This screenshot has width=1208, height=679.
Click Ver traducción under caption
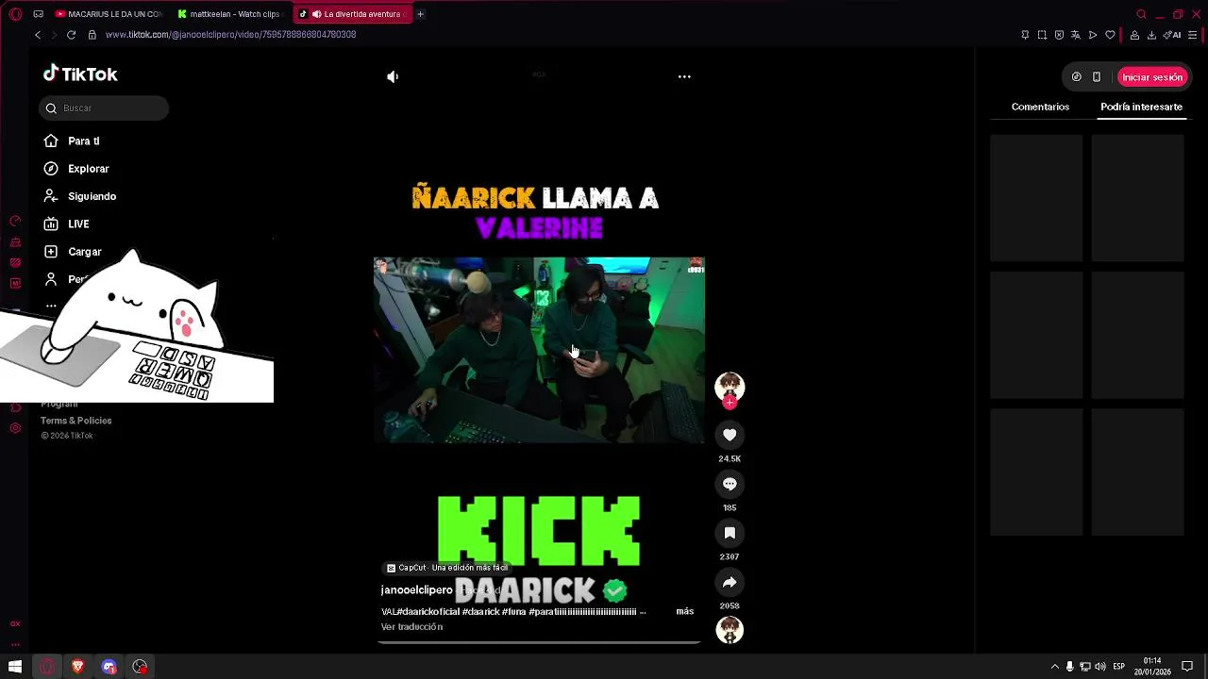click(411, 627)
